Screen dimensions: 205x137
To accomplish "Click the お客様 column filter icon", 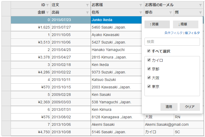I will pyautogui.click(x=141, y=5).
